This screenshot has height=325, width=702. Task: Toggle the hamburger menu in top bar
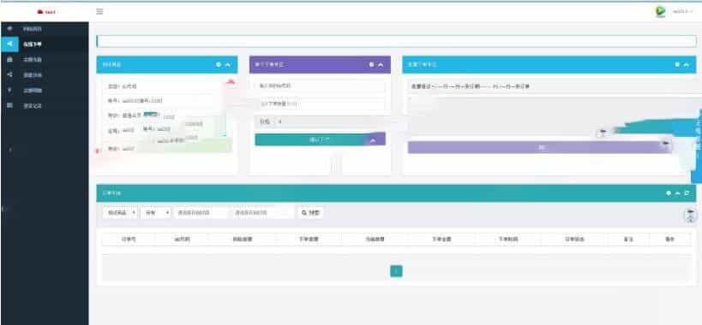pyautogui.click(x=99, y=12)
